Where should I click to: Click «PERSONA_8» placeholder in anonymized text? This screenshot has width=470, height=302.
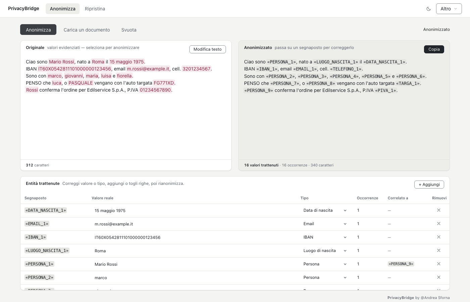321,83
